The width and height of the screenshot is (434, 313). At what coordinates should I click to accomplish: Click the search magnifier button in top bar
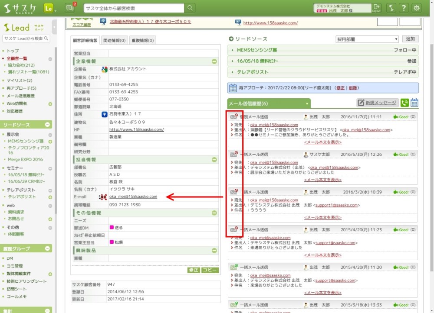point(190,8)
